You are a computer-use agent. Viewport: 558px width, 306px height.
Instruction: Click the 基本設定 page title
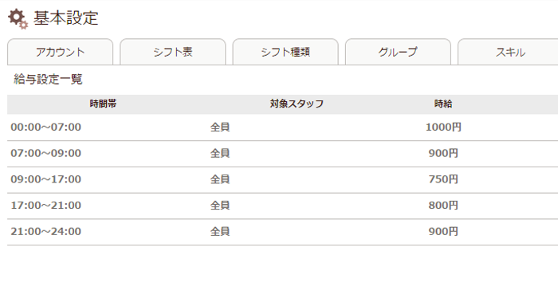[66, 18]
